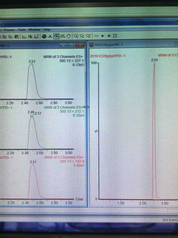Screen dimensions: 178x238
Task: Click the 8.35e4 intensity value
Action: (78, 115)
